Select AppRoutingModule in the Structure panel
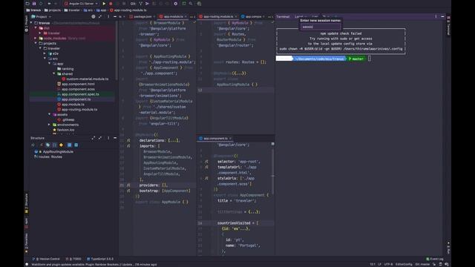Viewport: 475px width, 267px height. tap(58, 151)
